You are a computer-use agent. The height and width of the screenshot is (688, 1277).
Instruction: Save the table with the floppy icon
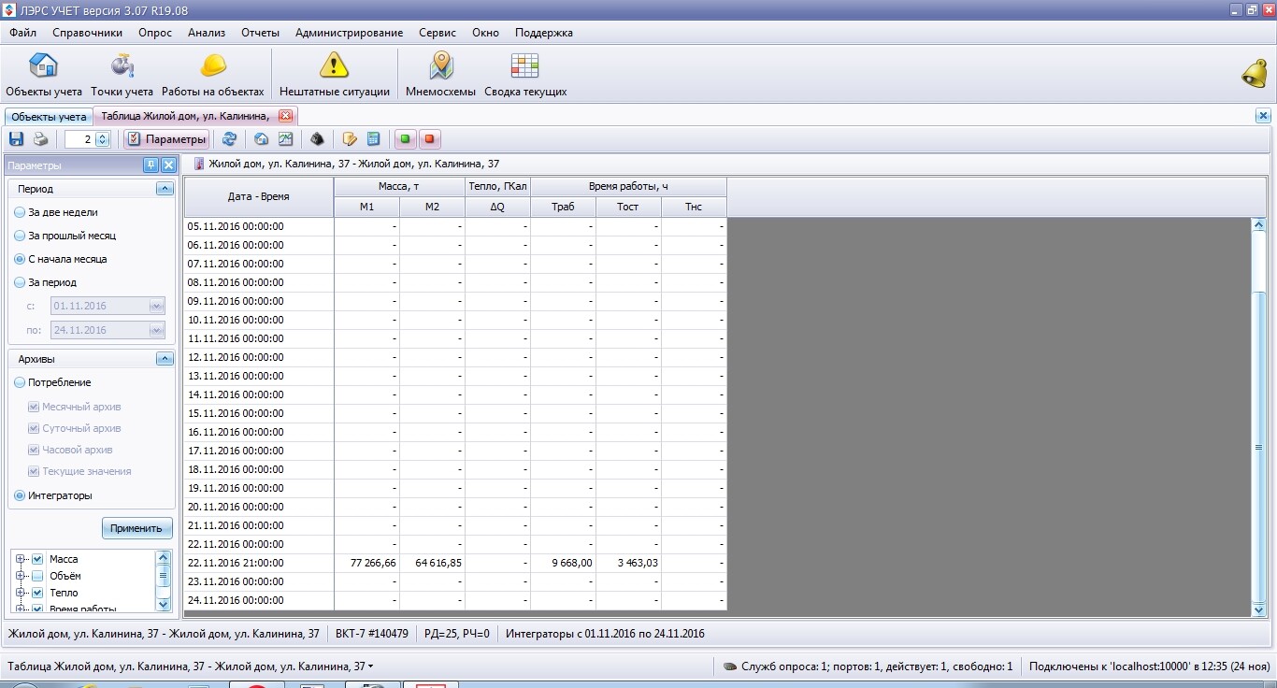16,139
